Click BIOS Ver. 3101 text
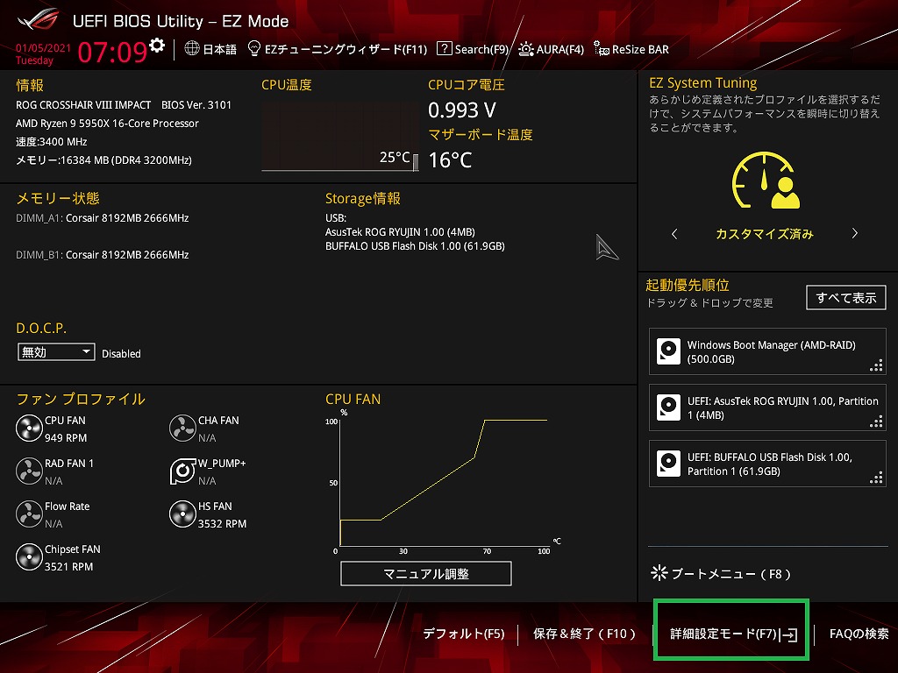The width and height of the screenshot is (898, 673). point(196,105)
